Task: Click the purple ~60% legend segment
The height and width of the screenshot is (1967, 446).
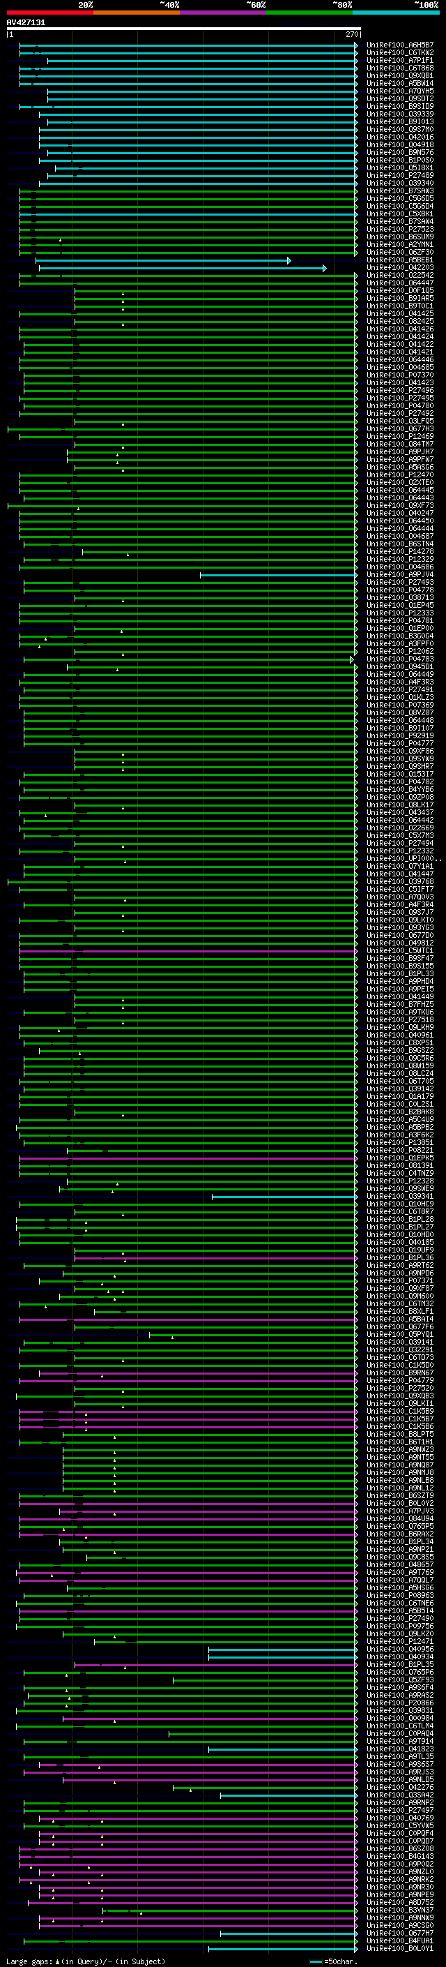Action: tap(222, 13)
